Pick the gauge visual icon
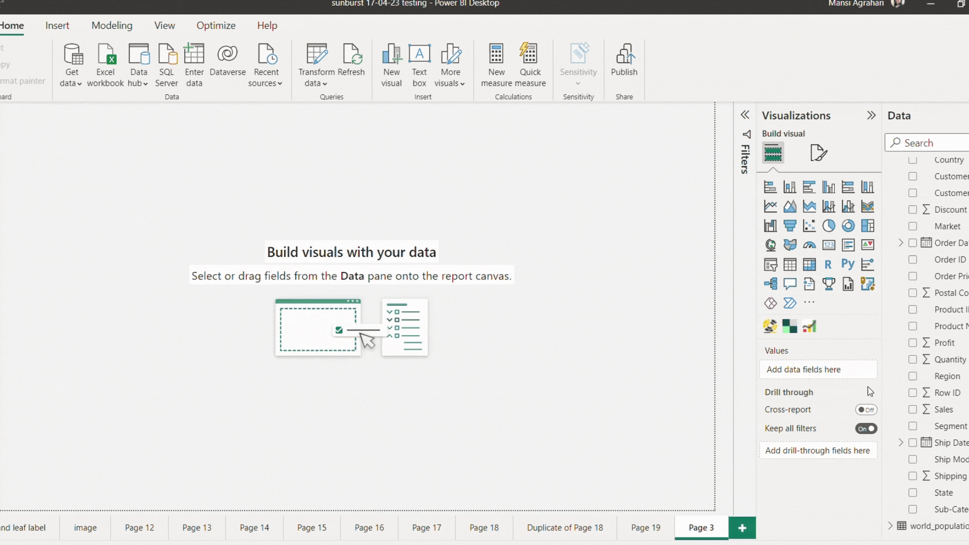Screen dimensions: 969x545 (x=809, y=245)
